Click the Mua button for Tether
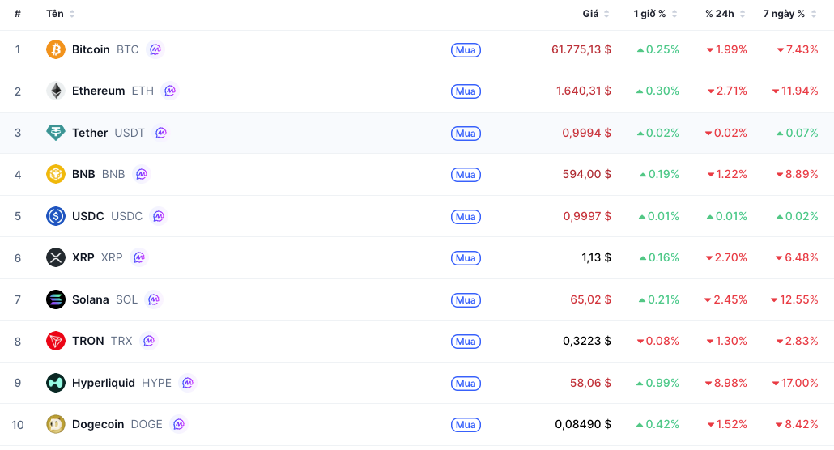This screenshot has height=450, width=834. [x=466, y=134]
